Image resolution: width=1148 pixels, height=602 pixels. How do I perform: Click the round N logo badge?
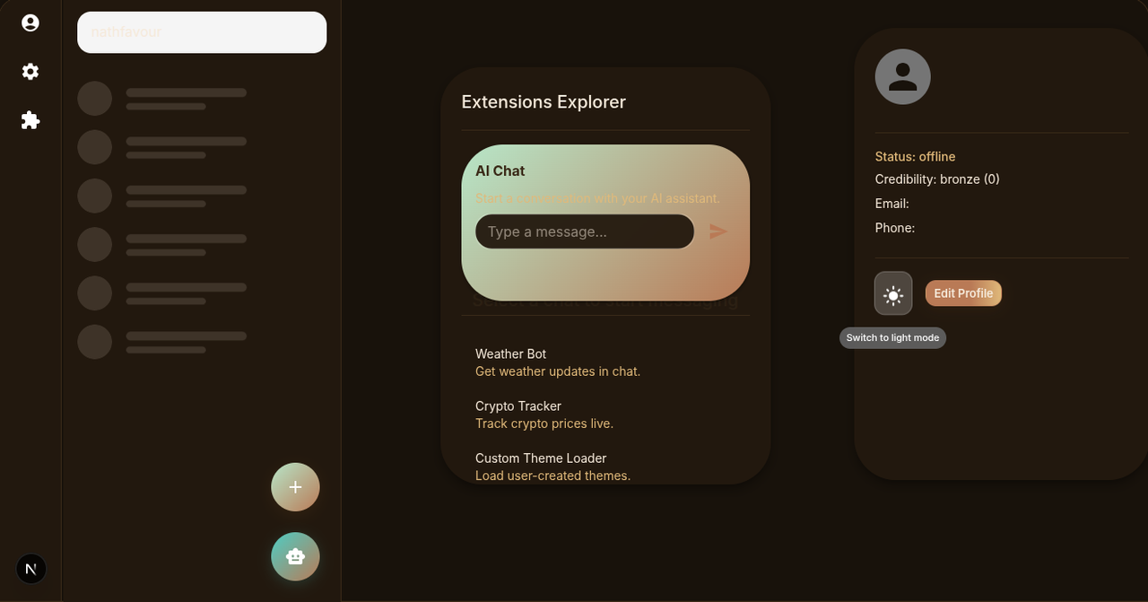31,569
